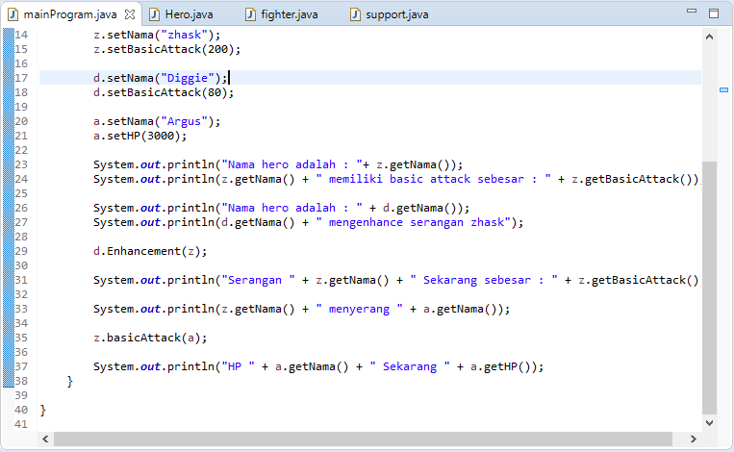
Task: Click the Java file icon on mainProgram.java tab
Action: [13, 14]
